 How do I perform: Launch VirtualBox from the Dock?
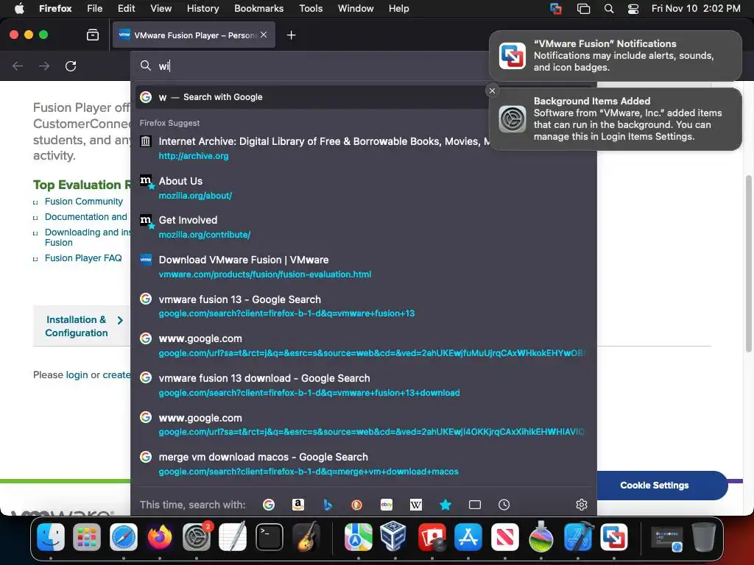[395, 536]
